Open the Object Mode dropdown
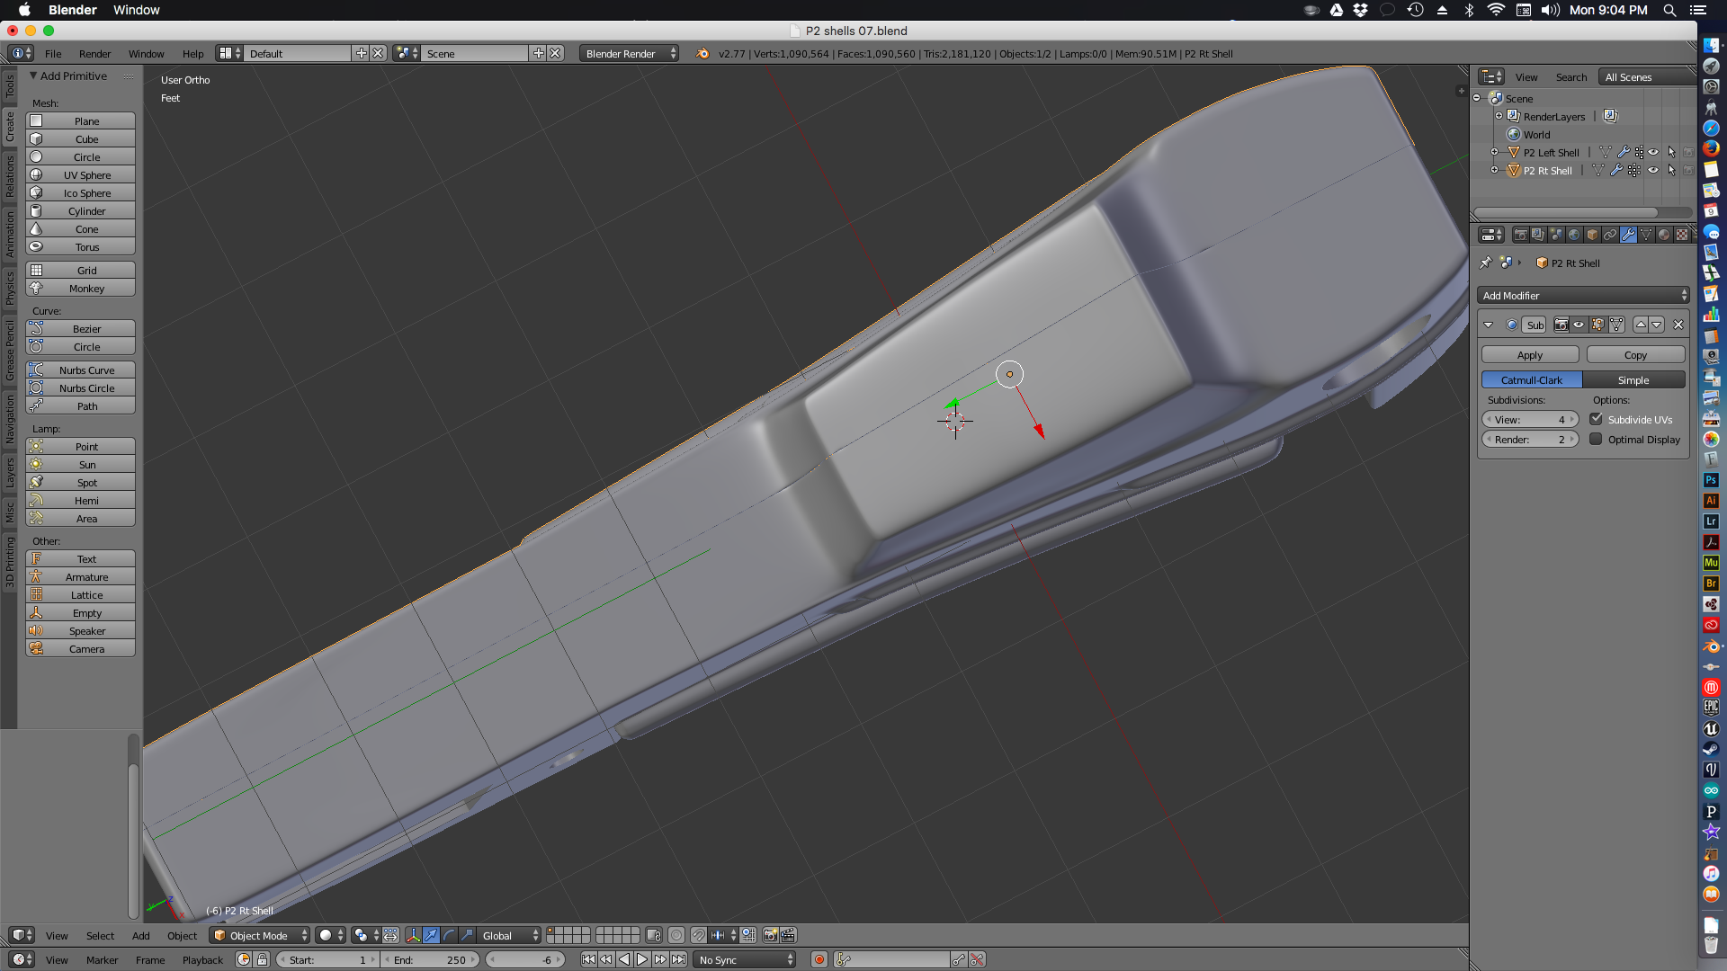The width and height of the screenshot is (1727, 971). (x=260, y=935)
